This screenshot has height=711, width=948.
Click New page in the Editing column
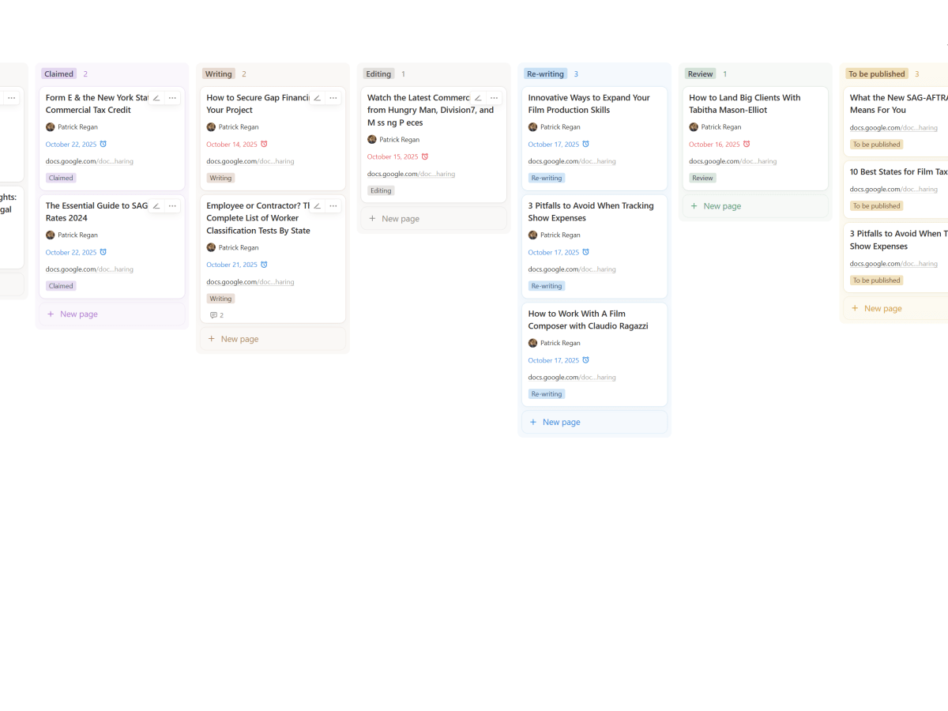pyautogui.click(x=393, y=218)
